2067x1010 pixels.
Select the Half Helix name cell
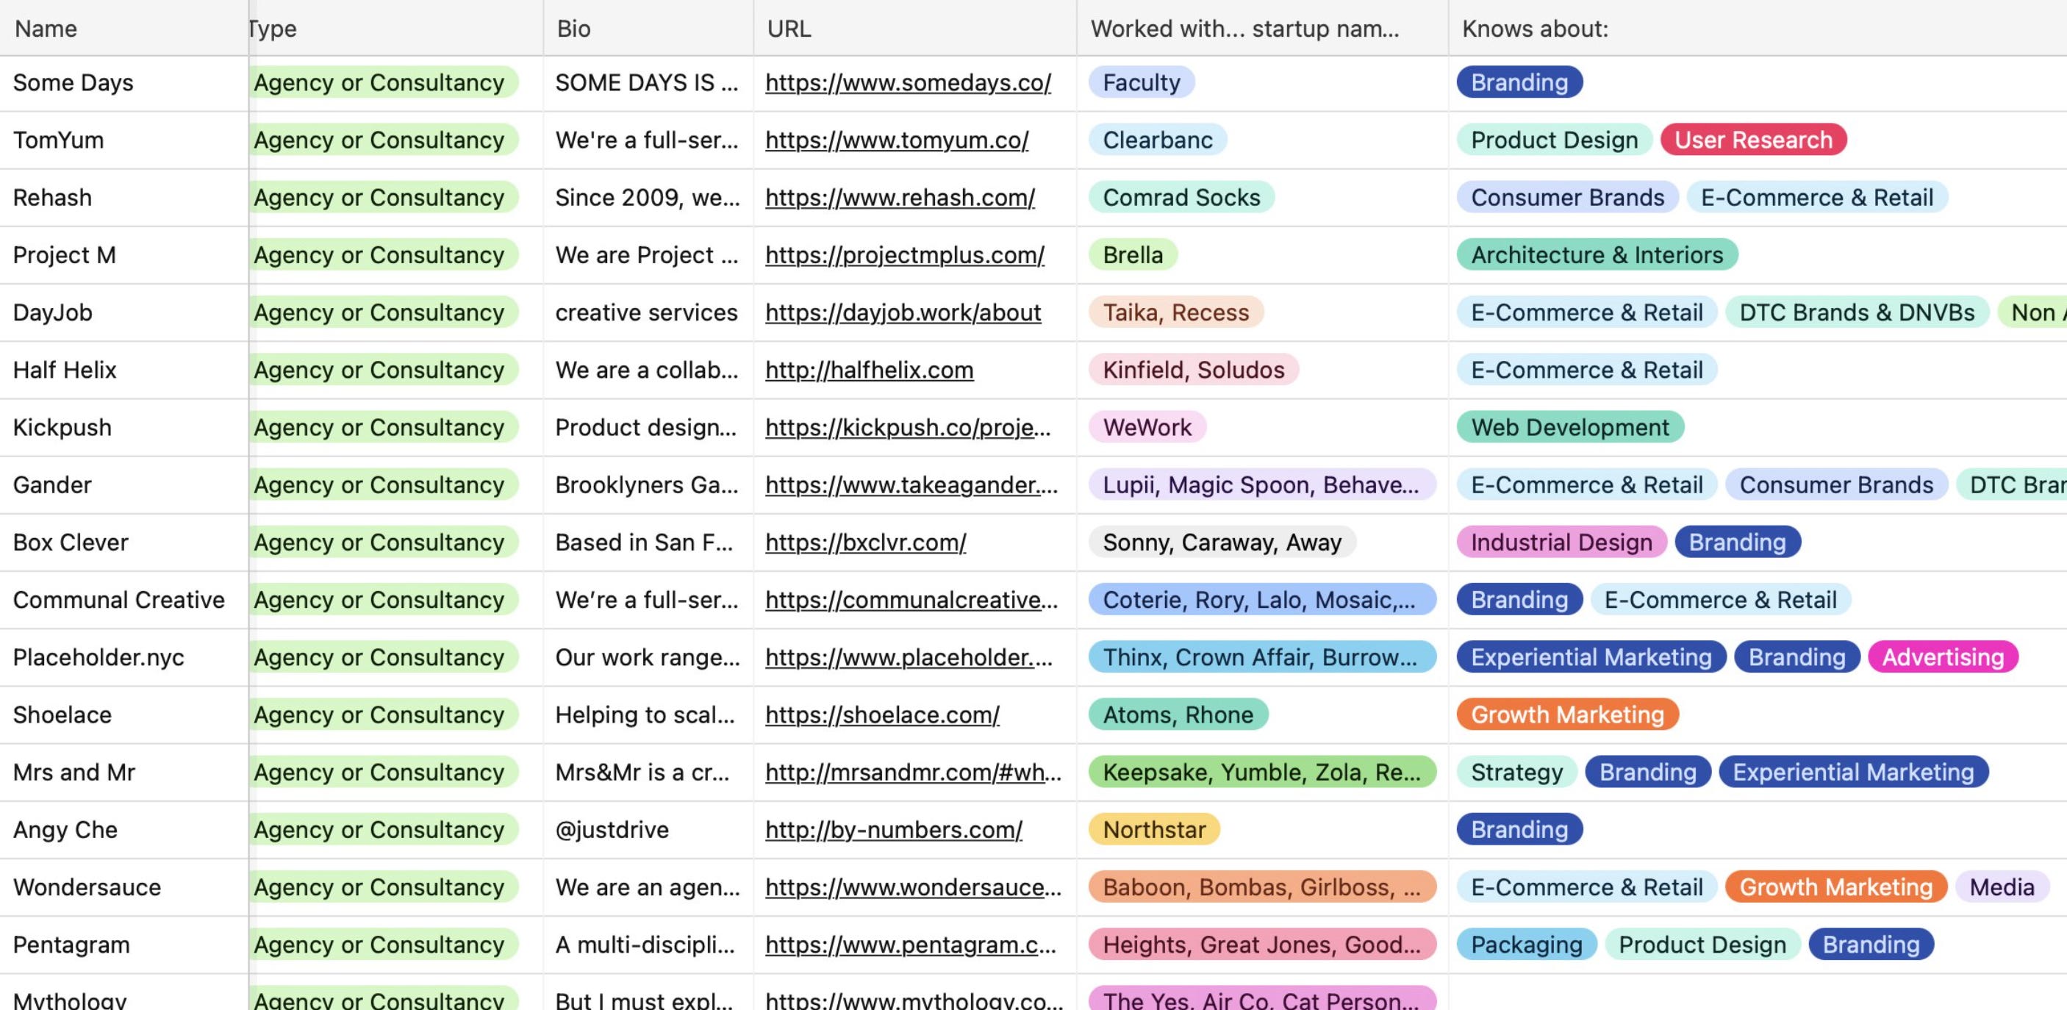[124, 370]
